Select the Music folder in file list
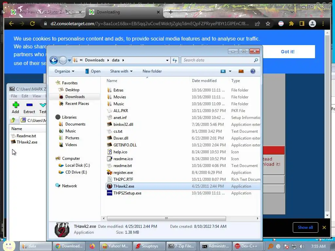Viewport: 335px width, 251px height. coord(118,104)
